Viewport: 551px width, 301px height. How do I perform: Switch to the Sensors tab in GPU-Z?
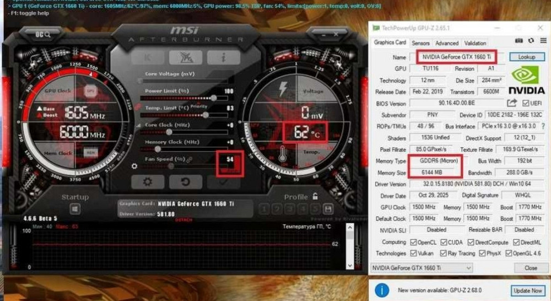coord(420,43)
